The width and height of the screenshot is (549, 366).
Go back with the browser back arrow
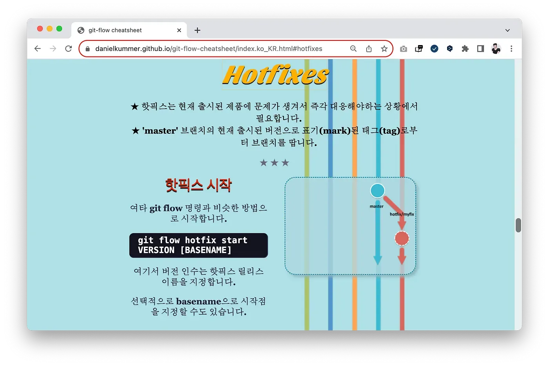tap(38, 49)
